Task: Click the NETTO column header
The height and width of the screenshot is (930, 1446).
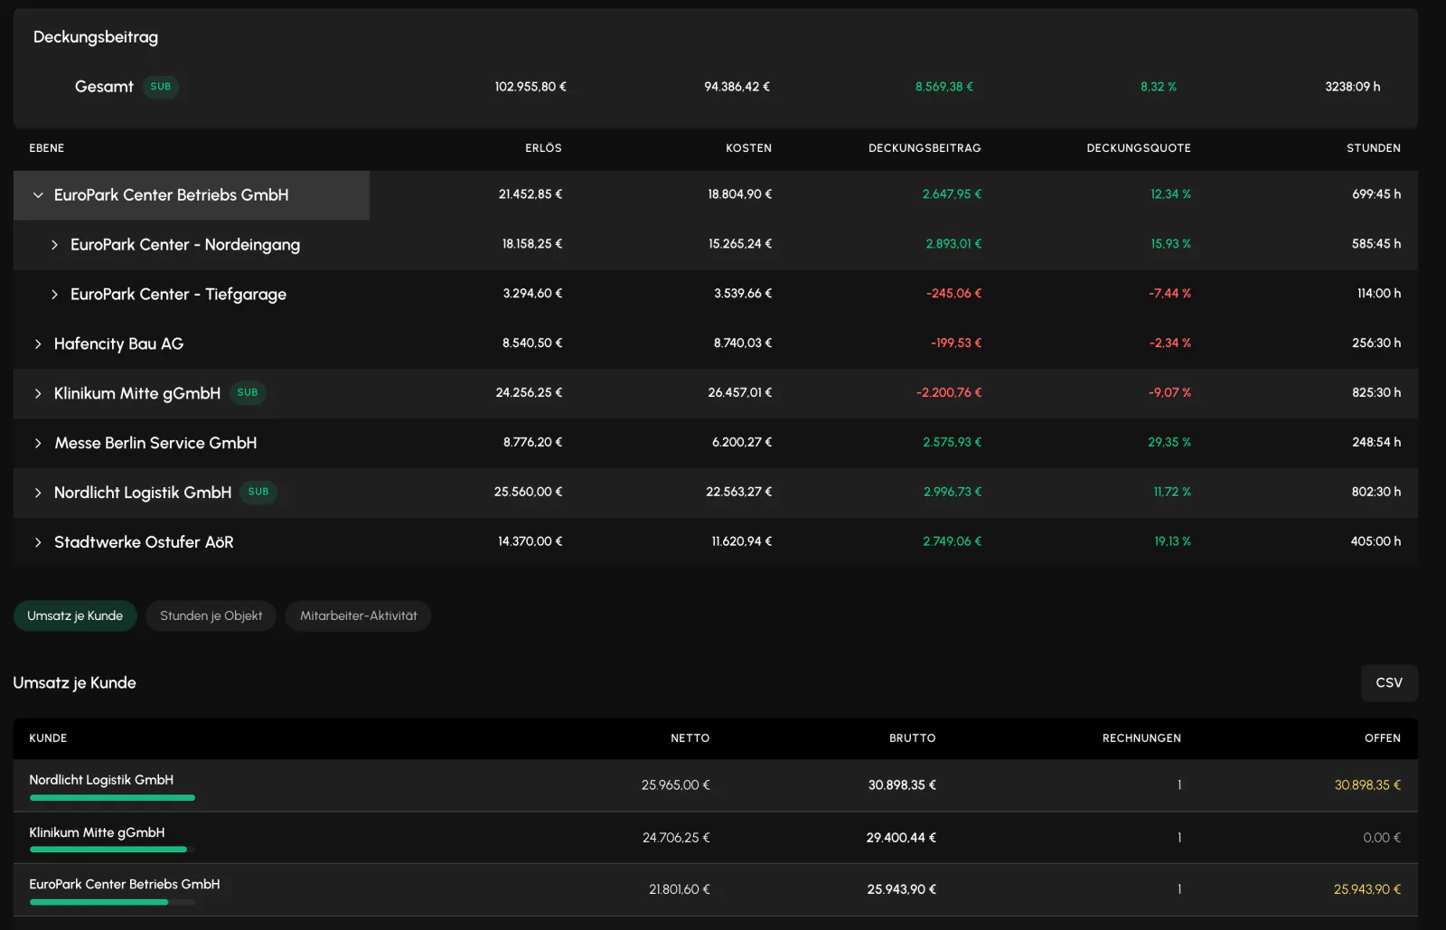Action: pyautogui.click(x=690, y=738)
